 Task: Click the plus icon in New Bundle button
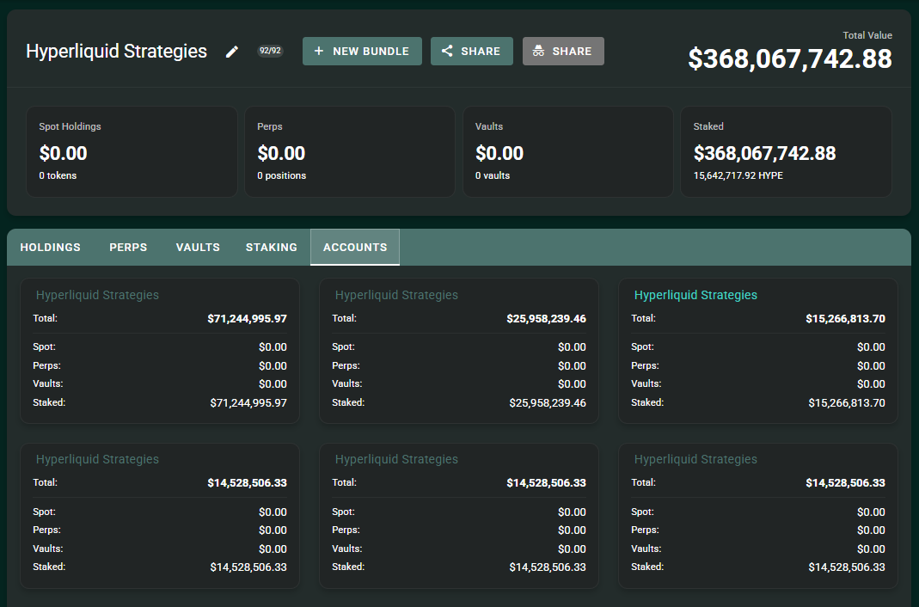point(319,51)
